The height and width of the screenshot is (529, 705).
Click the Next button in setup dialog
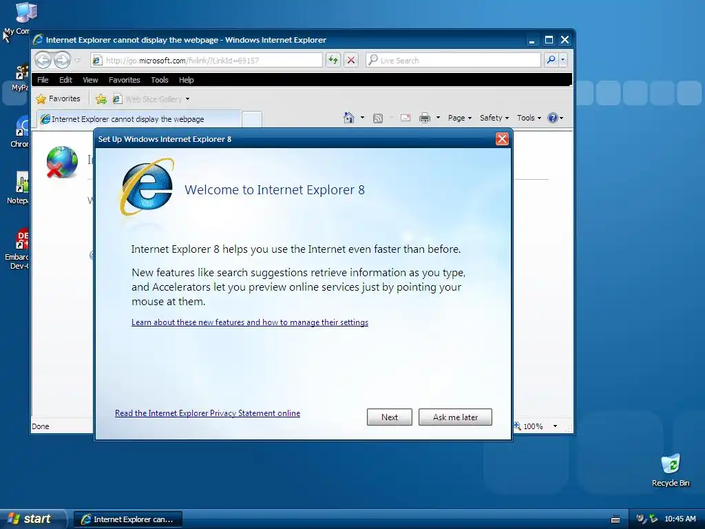[390, 417]
